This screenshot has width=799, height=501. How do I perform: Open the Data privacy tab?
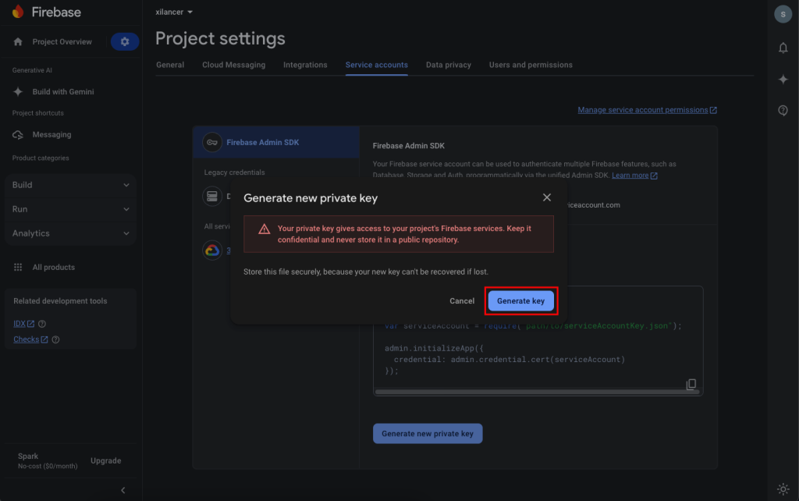[x=449, y=65]
